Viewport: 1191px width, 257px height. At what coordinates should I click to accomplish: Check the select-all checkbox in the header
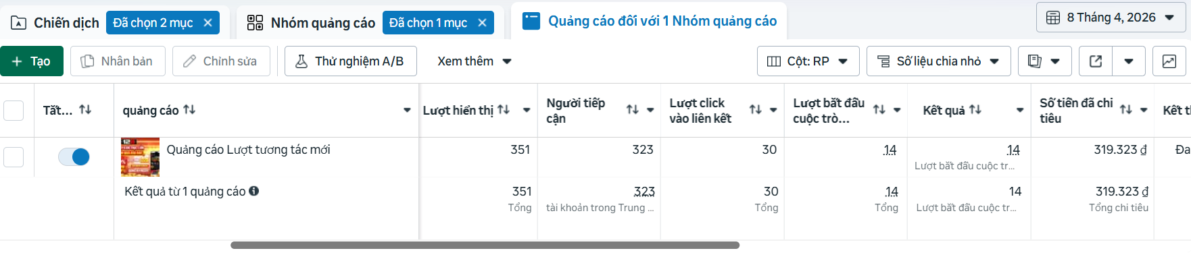click(x=14, y=111)
